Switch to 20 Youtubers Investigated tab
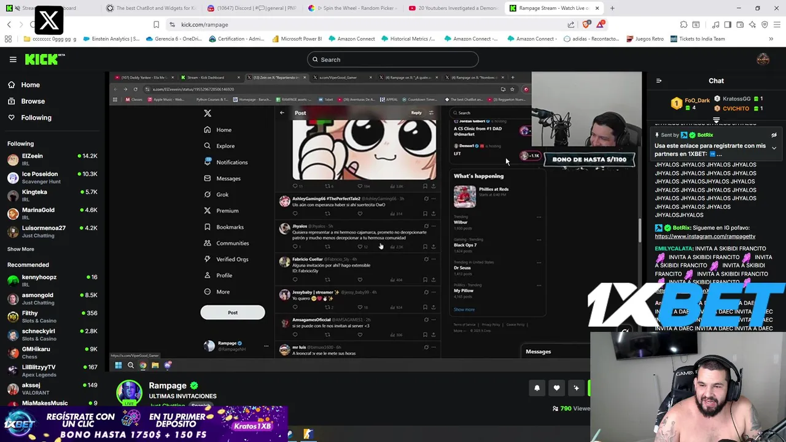 coord(453,8)
